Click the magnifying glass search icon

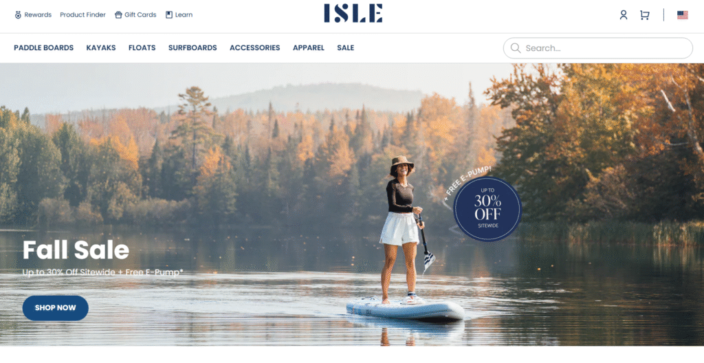click(516, 48)
